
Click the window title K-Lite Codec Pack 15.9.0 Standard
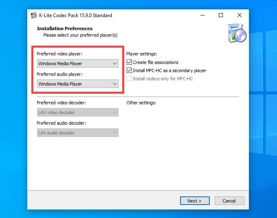[x=75, y=15]
